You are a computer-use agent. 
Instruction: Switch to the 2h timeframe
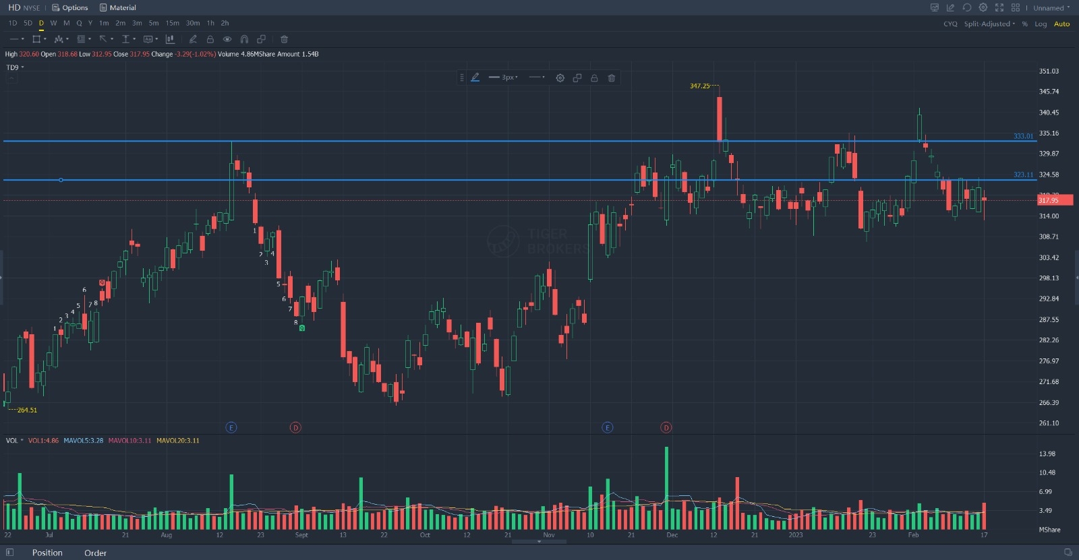tap(225, 23)
